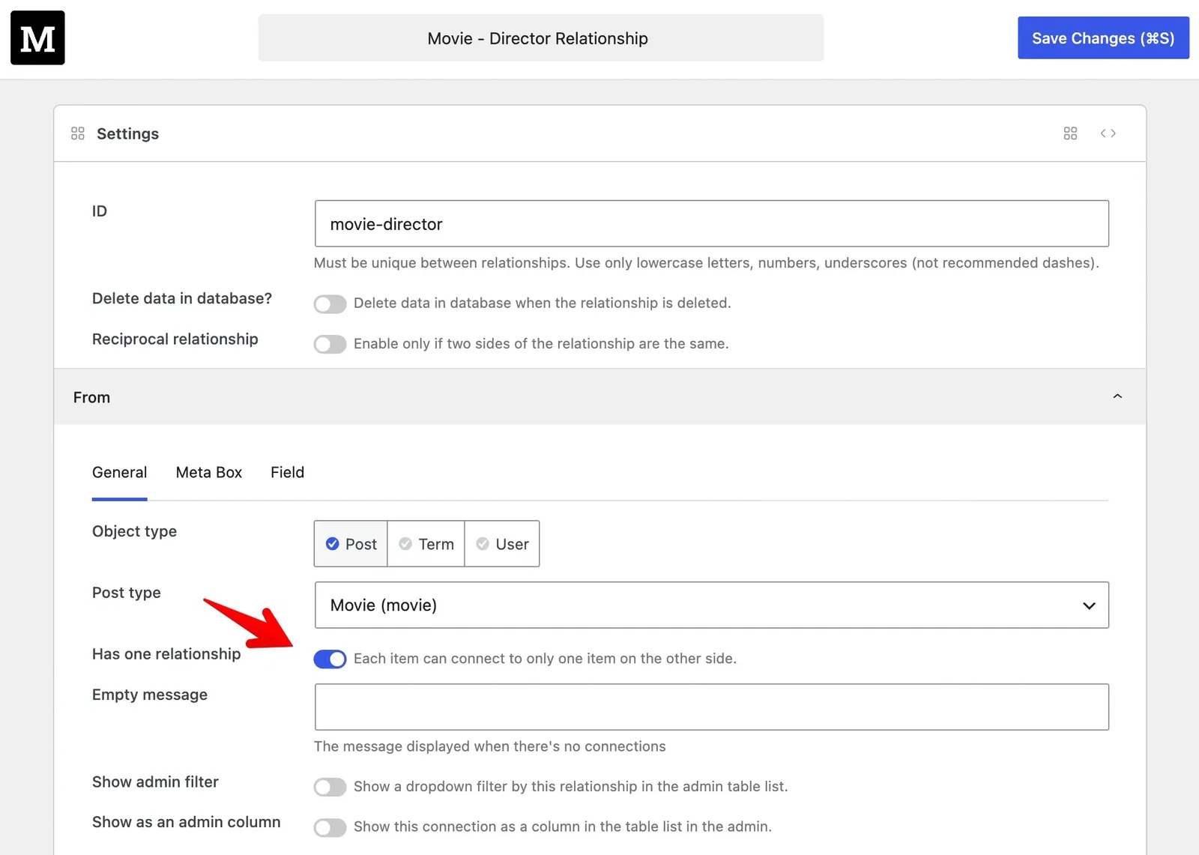Toggle Delete data in database switch

coord(330,303)
